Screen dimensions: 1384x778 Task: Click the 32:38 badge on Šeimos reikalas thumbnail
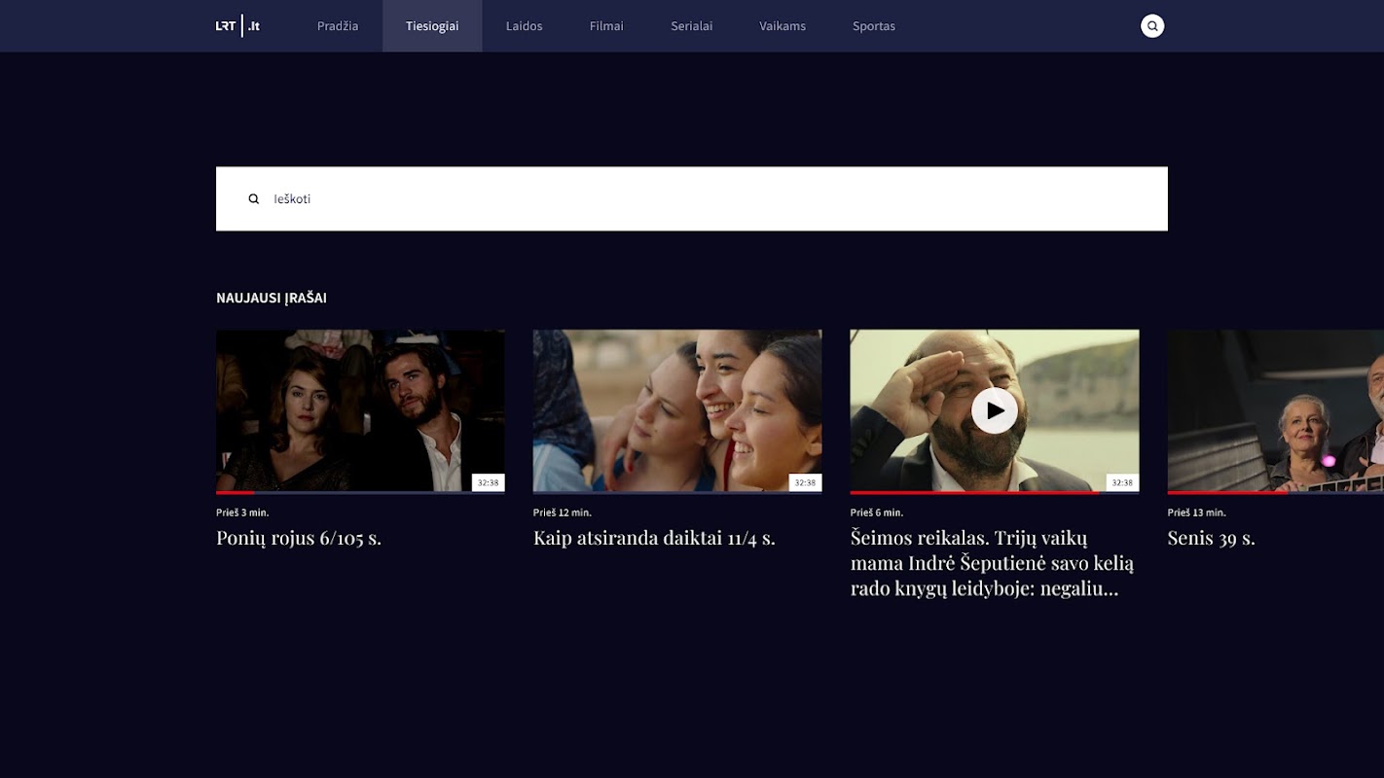coord(1122,482)
